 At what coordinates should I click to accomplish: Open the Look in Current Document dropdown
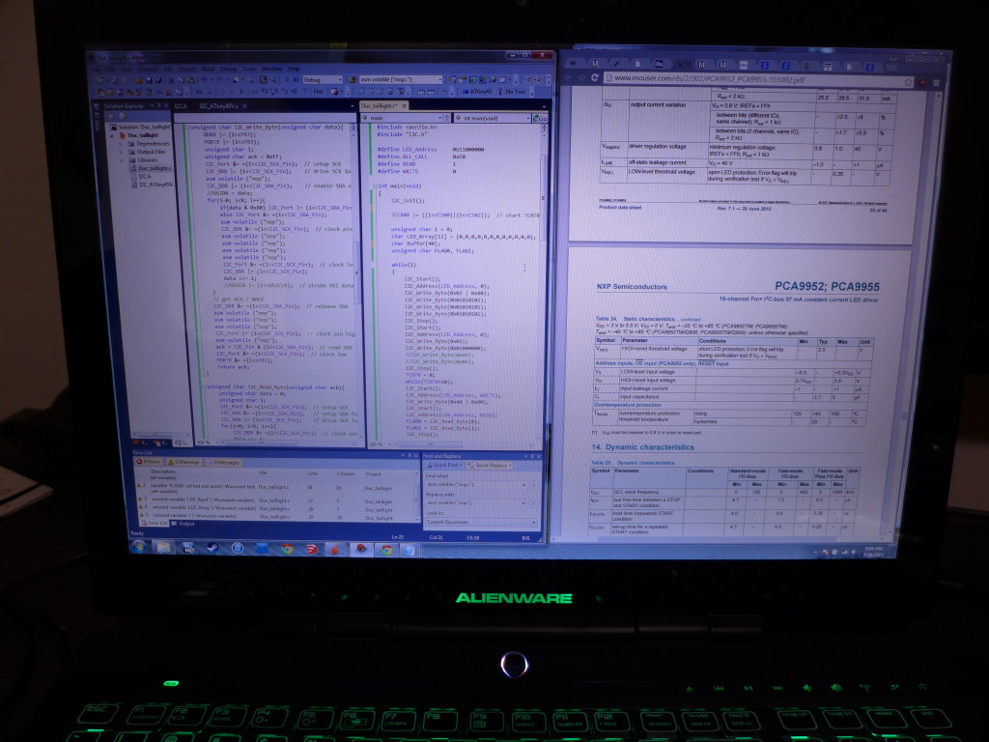tap(481, 523)
